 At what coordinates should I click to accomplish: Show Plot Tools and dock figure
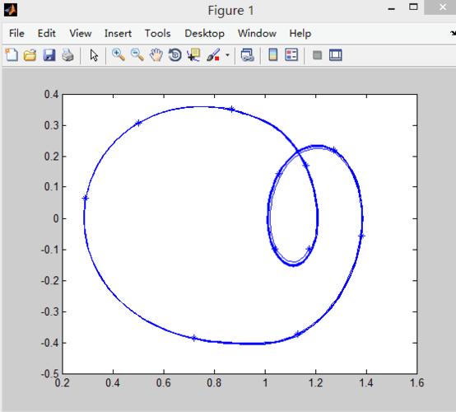(336, 55)
